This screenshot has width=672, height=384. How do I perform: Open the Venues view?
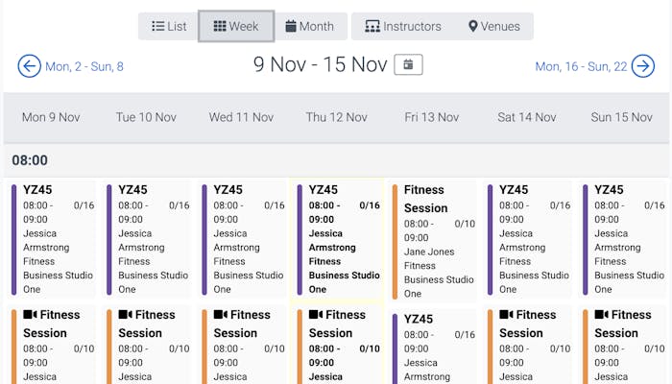(x=493, y=27)
